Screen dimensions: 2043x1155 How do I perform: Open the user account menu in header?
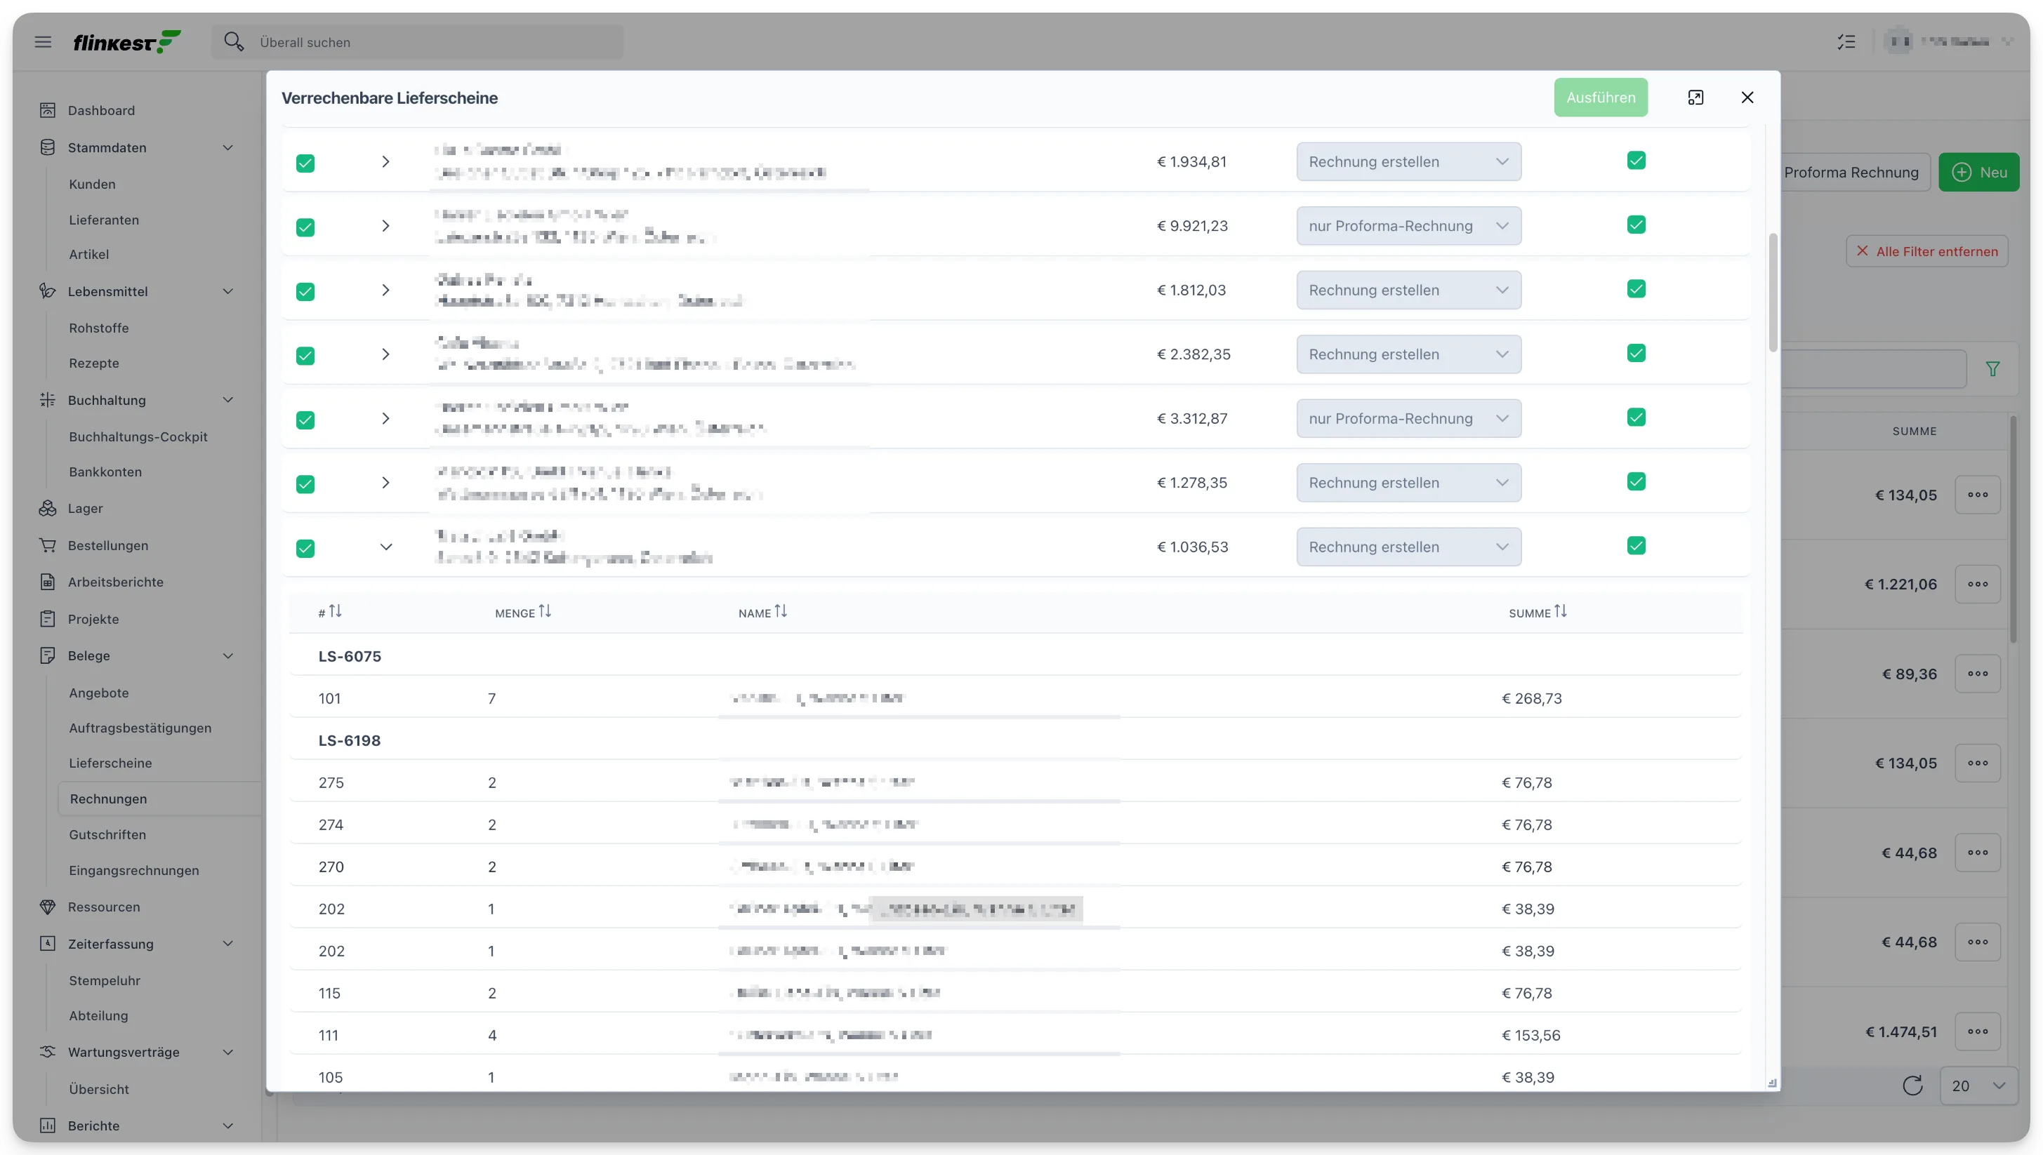(1950, 41)
